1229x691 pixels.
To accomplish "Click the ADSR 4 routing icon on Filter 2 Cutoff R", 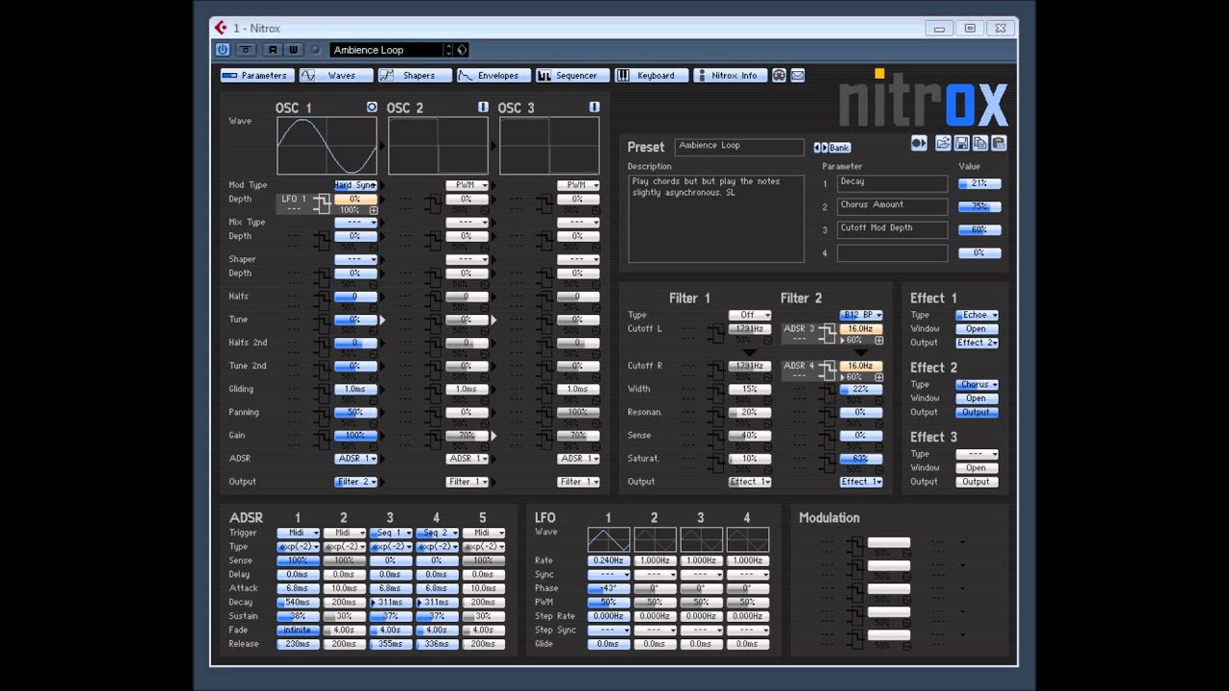I will pos(827,370).
